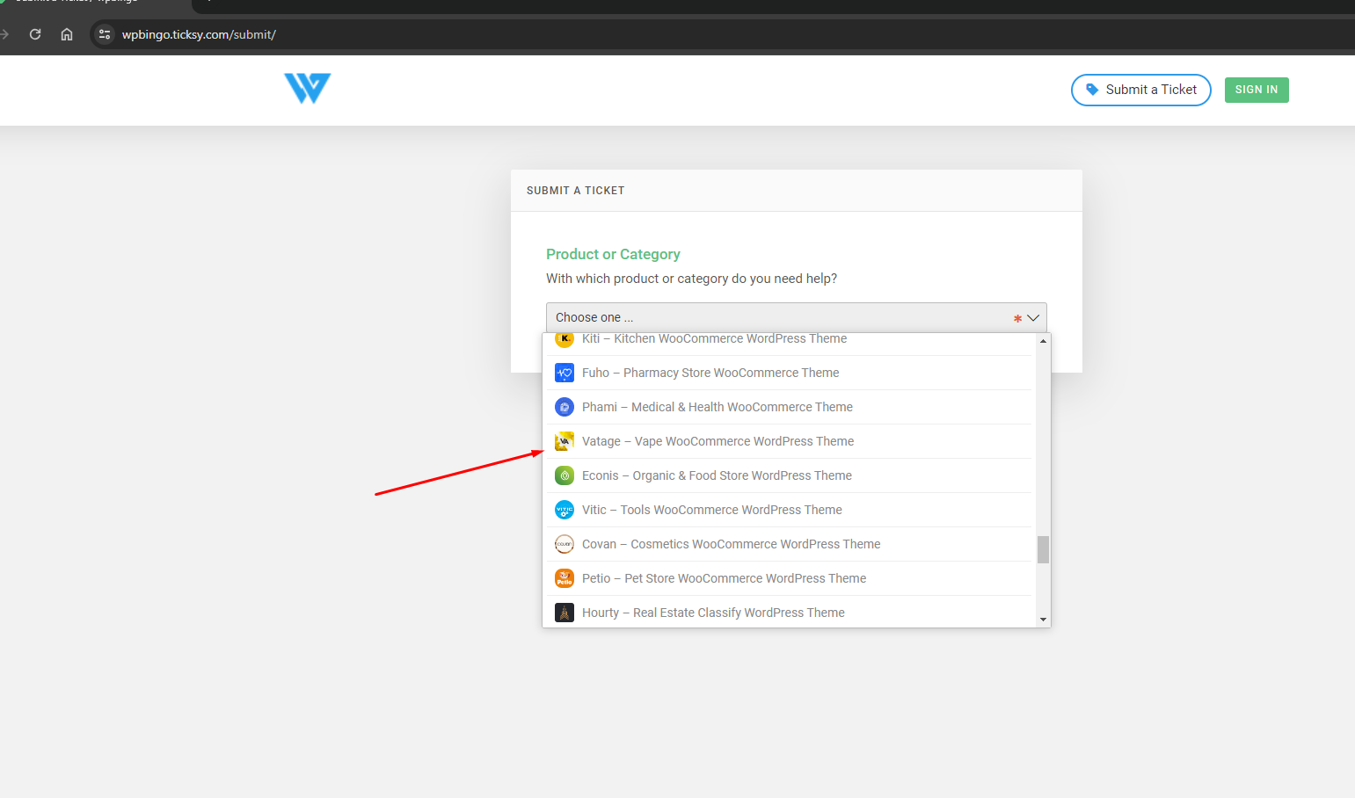Image resolution: width=1355 pixels, height=798 pixels.
Task: Collapse the Choose one product dropdown
Action: coord(797,317)
